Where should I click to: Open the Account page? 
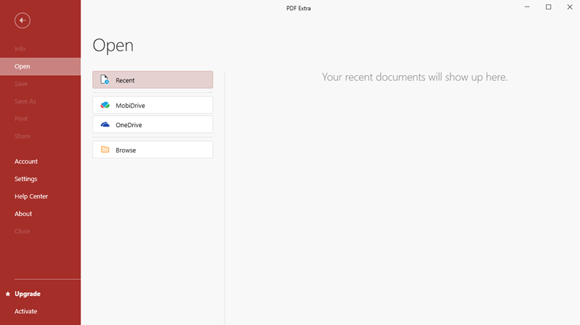click(x=40, y=161)
